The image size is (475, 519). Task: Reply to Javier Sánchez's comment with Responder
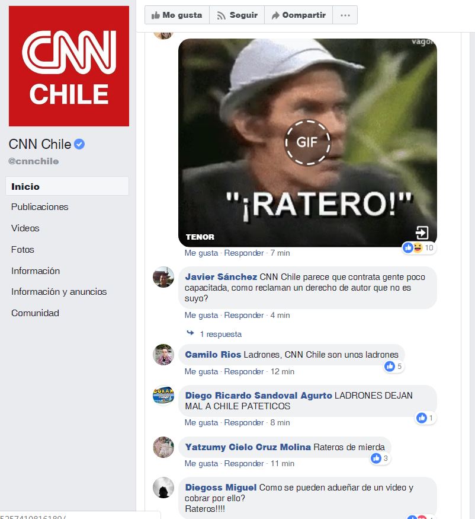244,316
